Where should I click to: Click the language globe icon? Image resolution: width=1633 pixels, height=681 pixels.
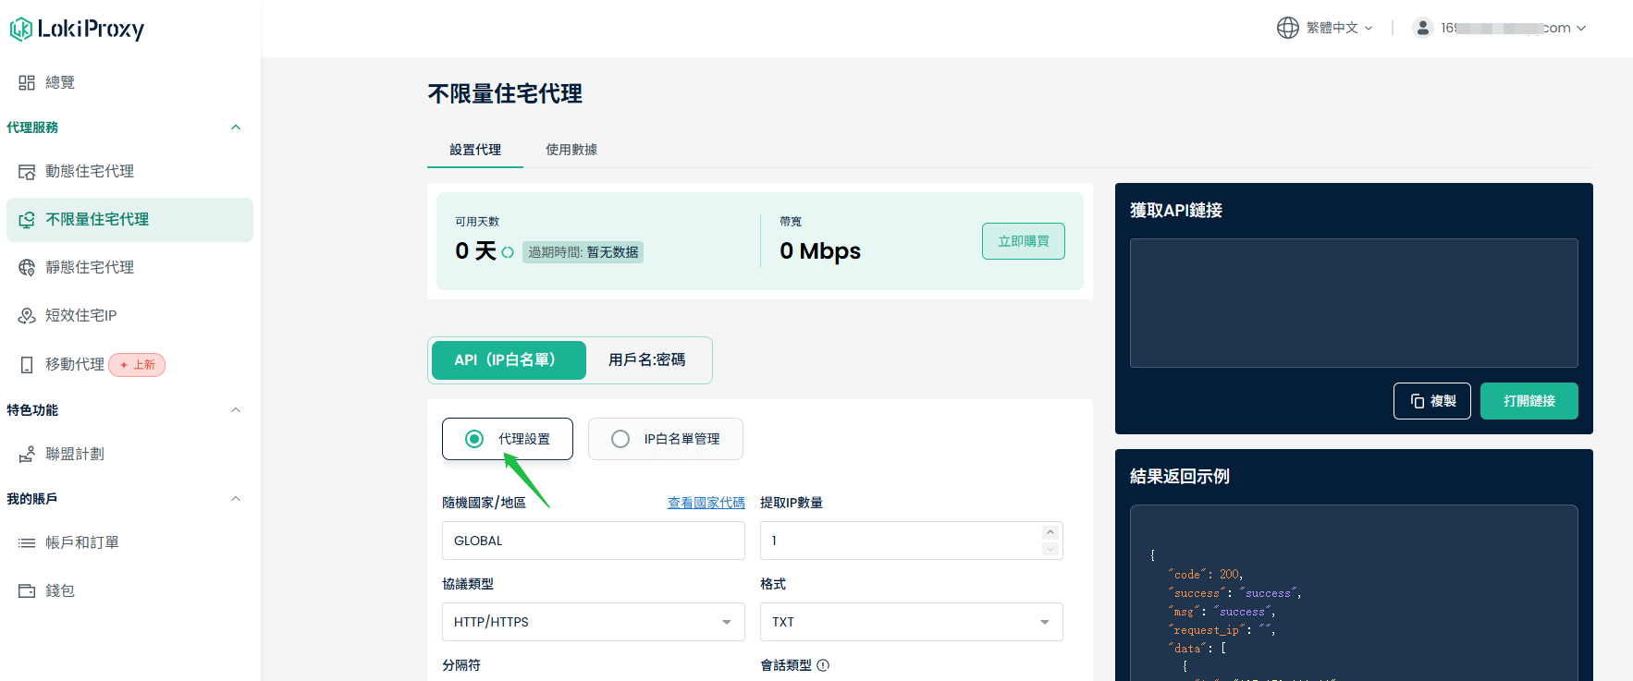click(x=1288, y=28)
